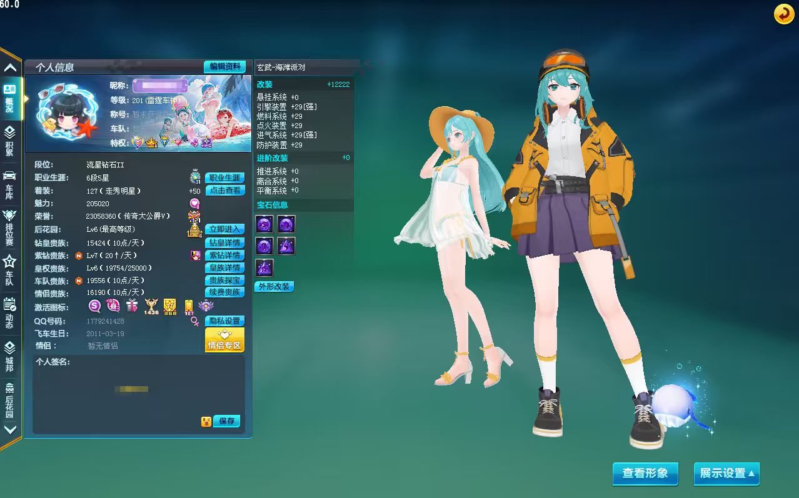Viewport: 799px width, 498px height.
Task: Save signature with 保存 button
Action: (227, 421)
